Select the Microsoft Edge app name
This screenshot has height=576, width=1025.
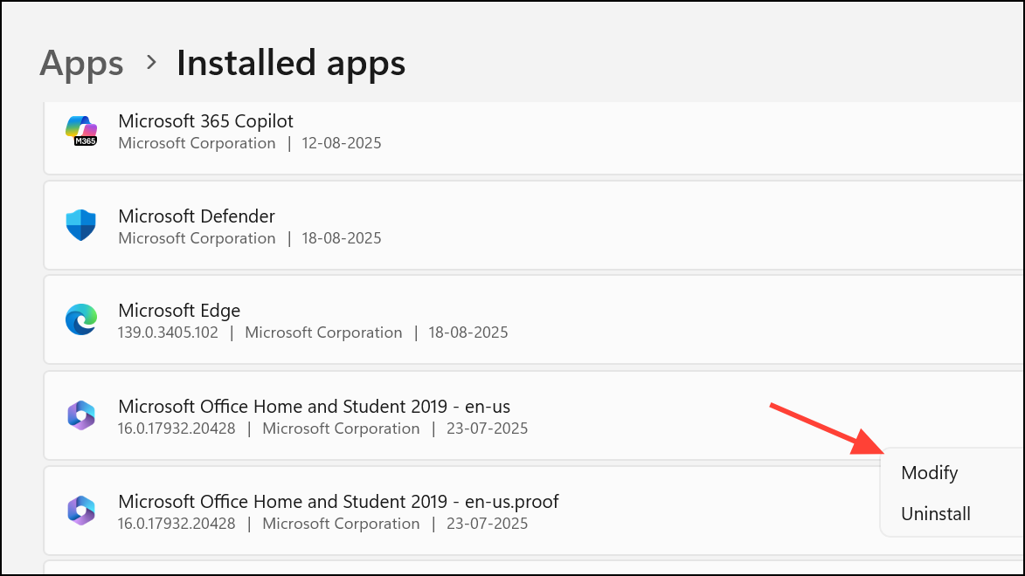tap(179, 311)
